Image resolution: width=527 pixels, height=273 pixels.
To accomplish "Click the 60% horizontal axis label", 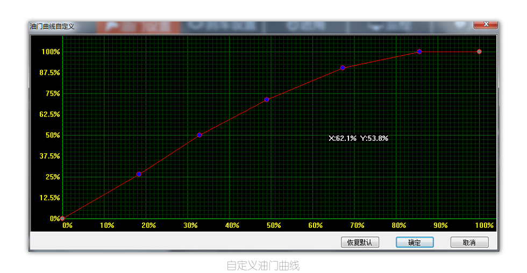I will tap(315, 225).
